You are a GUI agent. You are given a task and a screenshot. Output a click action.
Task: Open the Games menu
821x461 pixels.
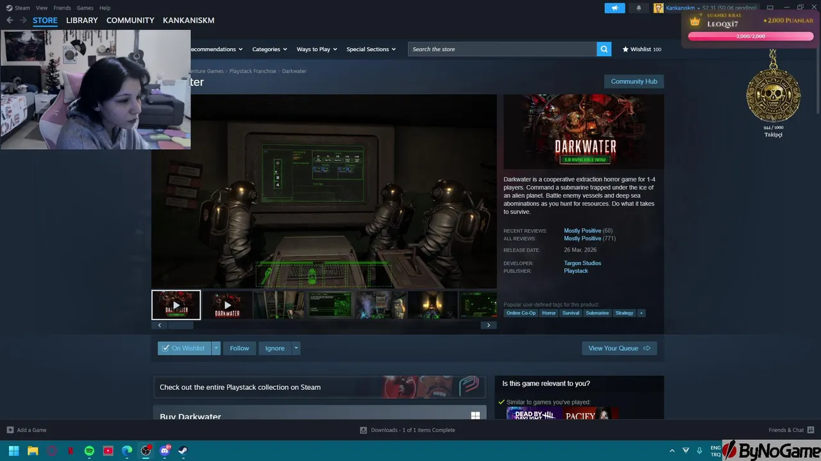tap(85, 8)
